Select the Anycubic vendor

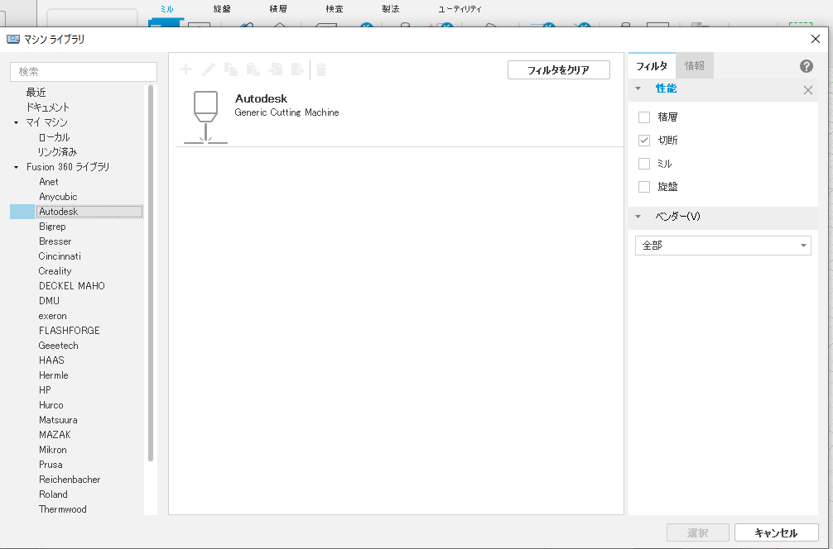(x=58, y=197)
